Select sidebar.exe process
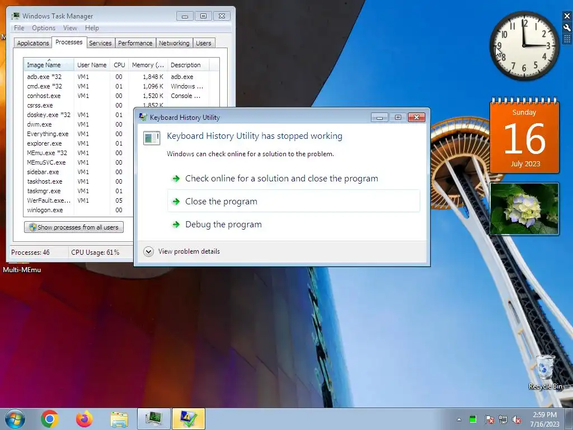This screenshot has width=573, height=430. point(79,172)
